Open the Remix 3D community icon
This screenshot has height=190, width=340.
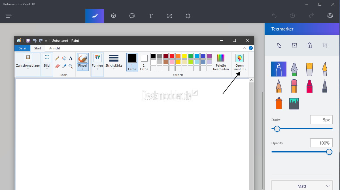[x=330, y=16]
